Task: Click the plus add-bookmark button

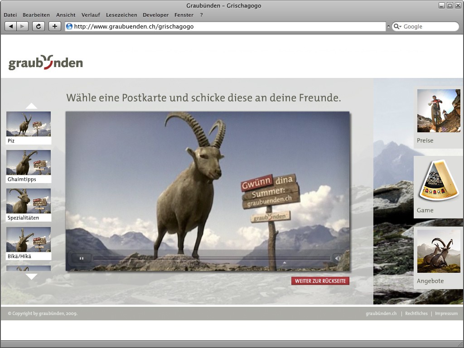Action: pos(55,26)
